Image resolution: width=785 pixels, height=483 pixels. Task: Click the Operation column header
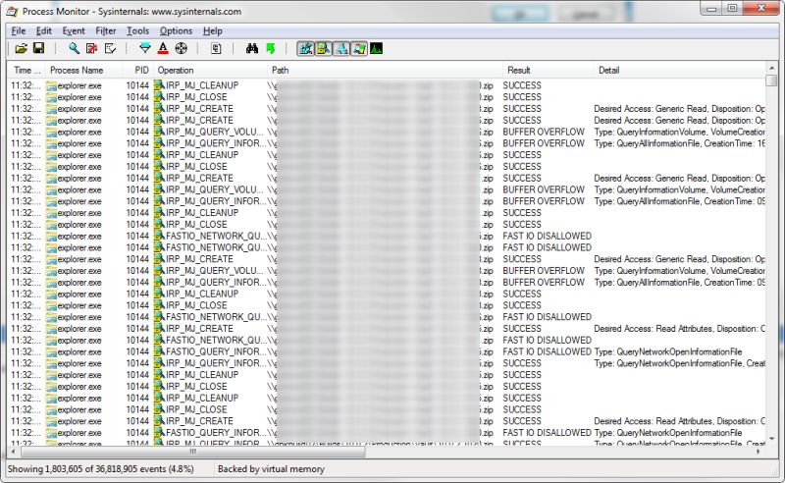click(210, 70)
